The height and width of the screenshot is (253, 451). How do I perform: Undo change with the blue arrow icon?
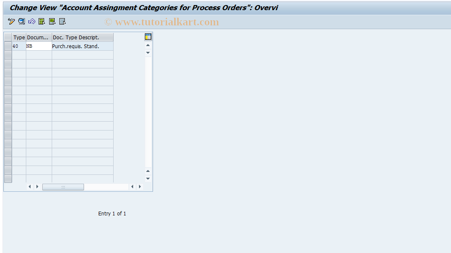(x=32, y=22)
